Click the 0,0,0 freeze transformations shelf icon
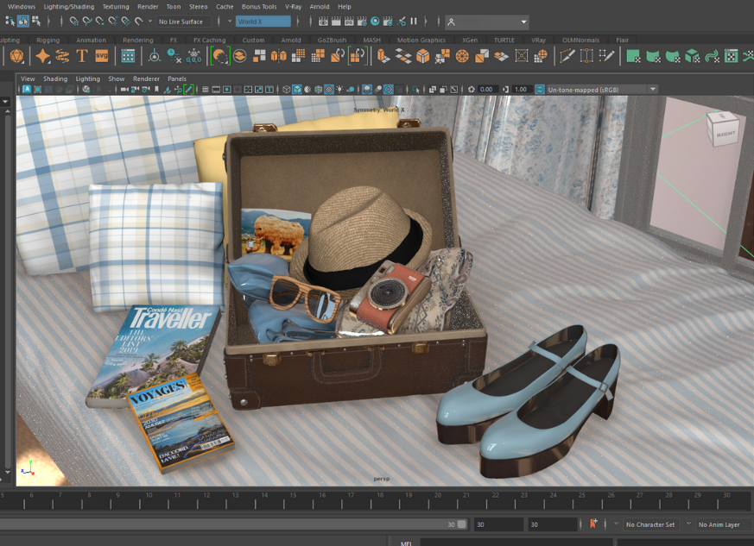754x546 pixels. coord(194,56)
